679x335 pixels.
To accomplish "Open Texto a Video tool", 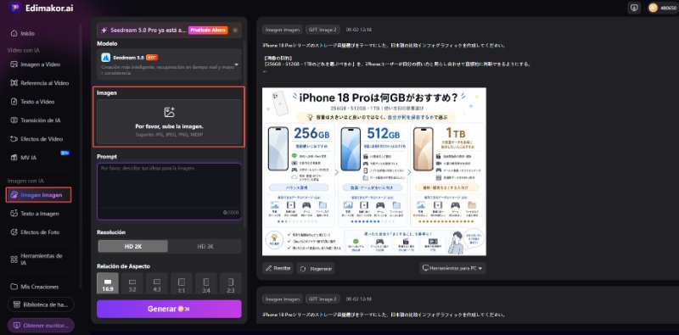I will pyautogui.click(x=32, y=102).
